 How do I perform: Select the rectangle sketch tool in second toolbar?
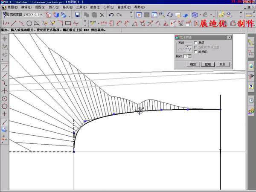click(68, 23)
